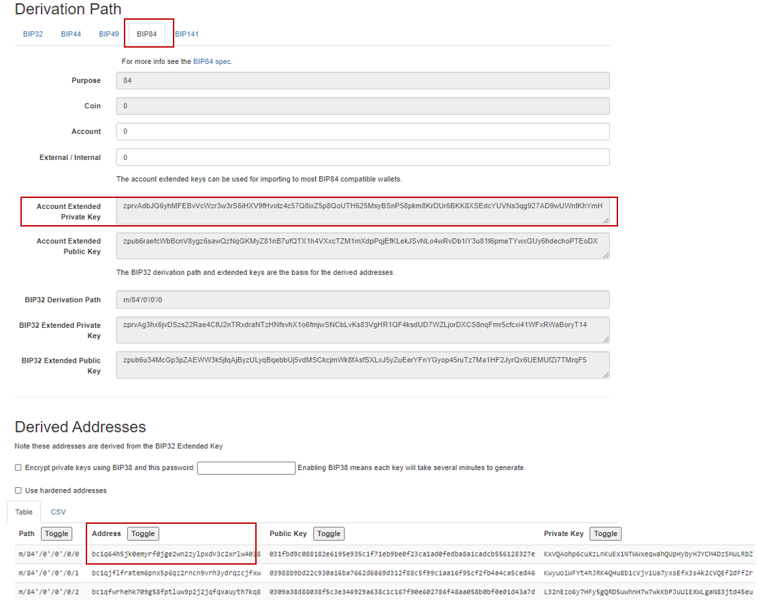The image size is (761, 600).
Task: Click the BIP32 Derivation Path field
Action: 363,300
